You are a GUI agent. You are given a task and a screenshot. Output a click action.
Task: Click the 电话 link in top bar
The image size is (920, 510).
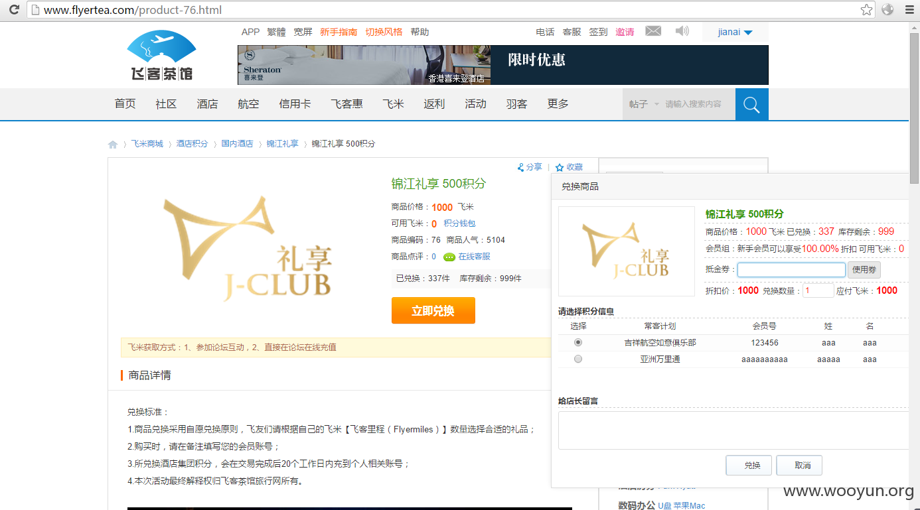coord(545,32)
